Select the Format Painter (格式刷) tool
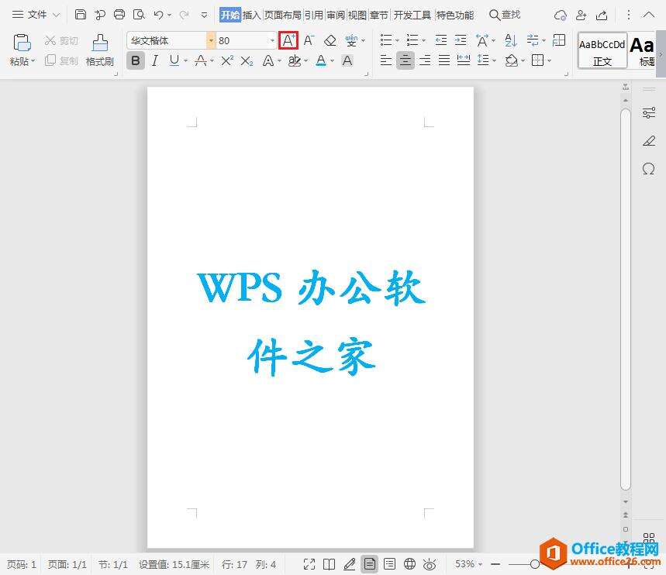 100,50
